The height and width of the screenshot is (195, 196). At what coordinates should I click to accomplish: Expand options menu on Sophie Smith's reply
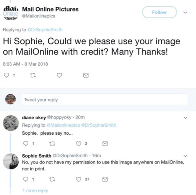click(x=186, y=155)
